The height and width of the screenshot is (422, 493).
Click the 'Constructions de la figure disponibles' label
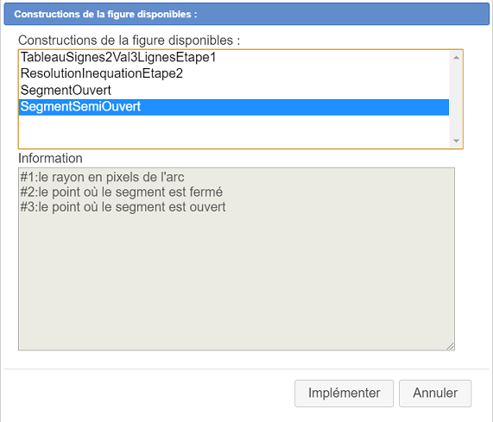click(x=129, y=41)
